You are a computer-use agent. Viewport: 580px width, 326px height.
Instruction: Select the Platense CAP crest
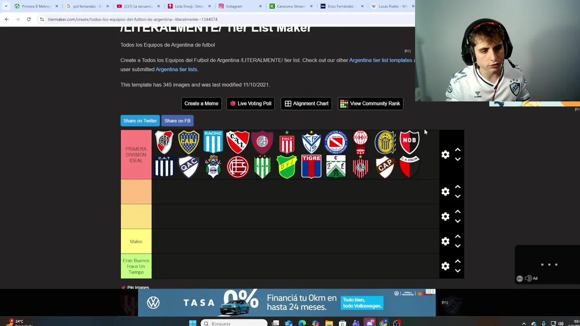pos(385,167)
